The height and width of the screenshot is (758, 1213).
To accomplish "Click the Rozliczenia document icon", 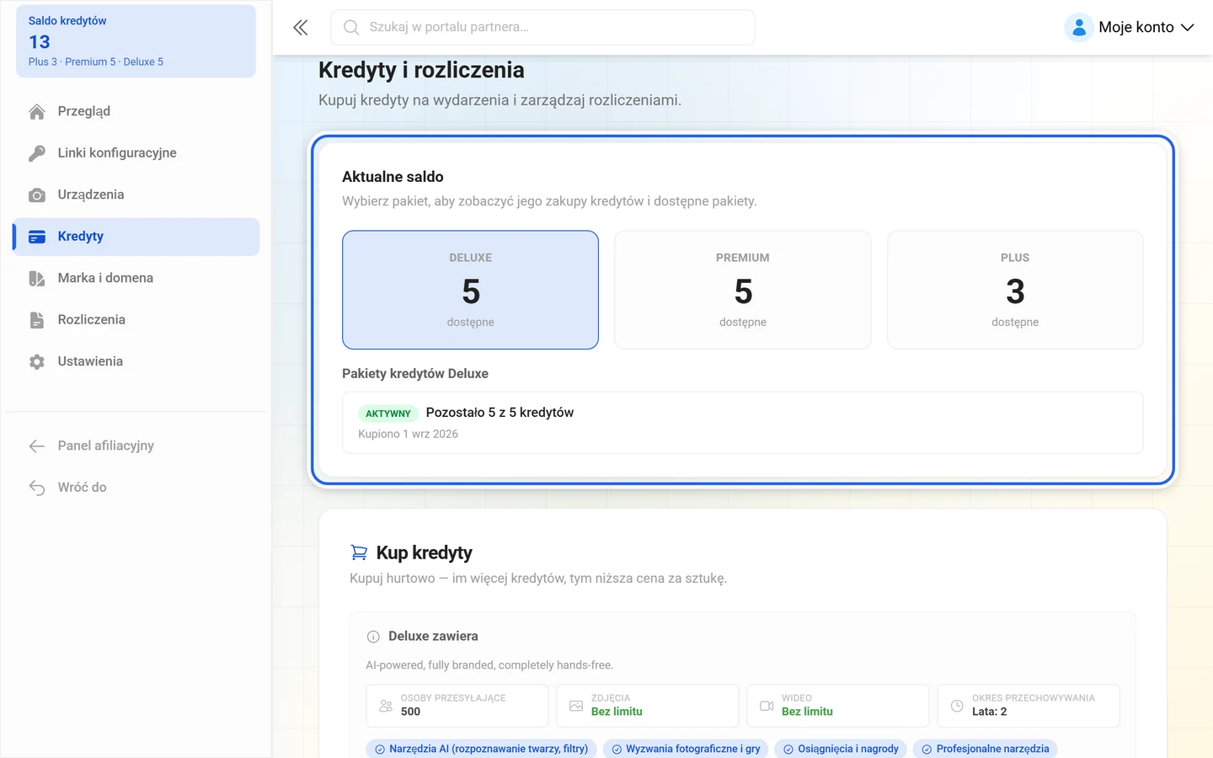I will (37, 320).
